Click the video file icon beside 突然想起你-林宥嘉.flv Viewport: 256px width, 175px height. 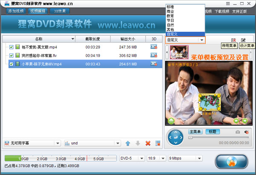pos(17,55)
